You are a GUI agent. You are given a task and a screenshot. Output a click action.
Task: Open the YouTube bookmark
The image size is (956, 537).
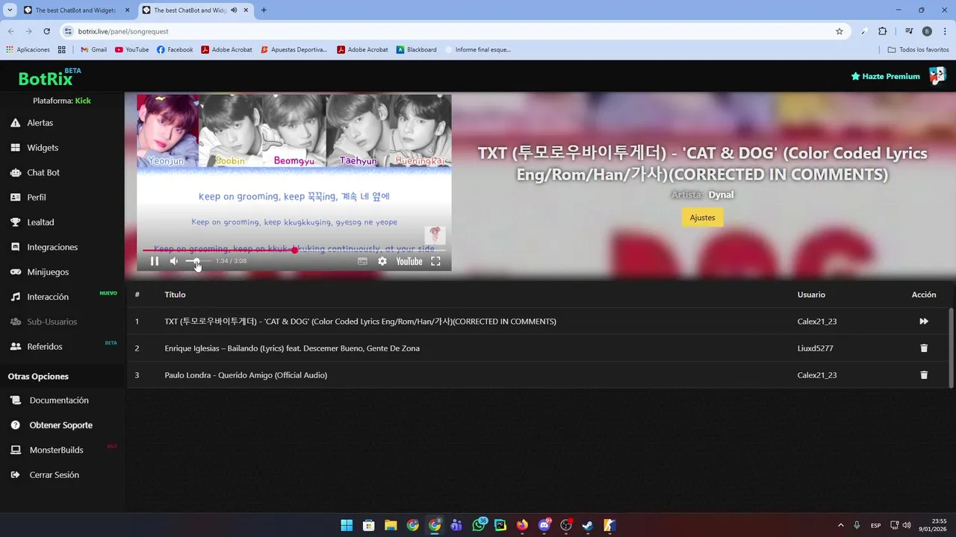(x=131, y=50)
